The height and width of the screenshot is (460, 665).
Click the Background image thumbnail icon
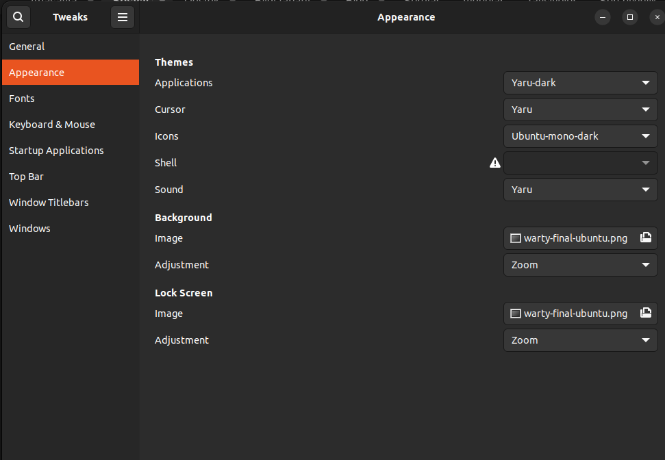(516, 238)
